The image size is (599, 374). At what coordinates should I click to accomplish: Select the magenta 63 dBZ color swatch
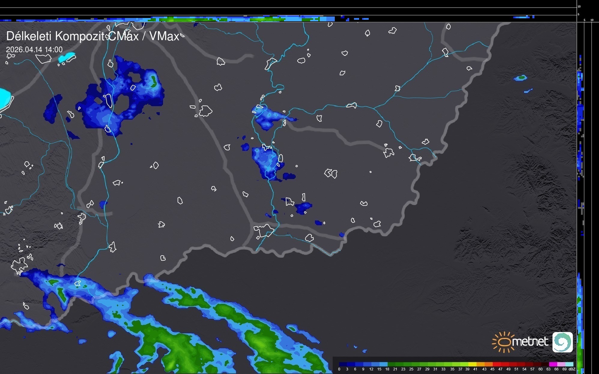[x=553, y=364]
